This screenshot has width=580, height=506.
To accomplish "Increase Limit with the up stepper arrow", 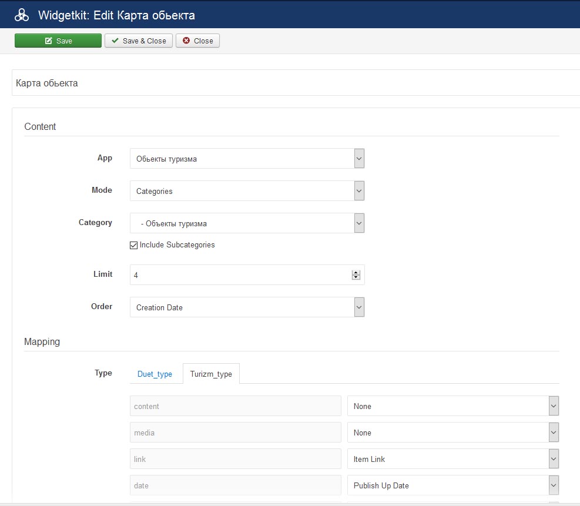I will point(356,272).
